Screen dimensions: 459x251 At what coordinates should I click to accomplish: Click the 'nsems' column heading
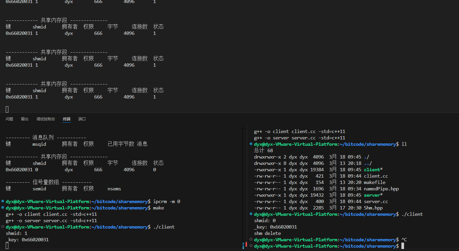click(x=114, y=189)
